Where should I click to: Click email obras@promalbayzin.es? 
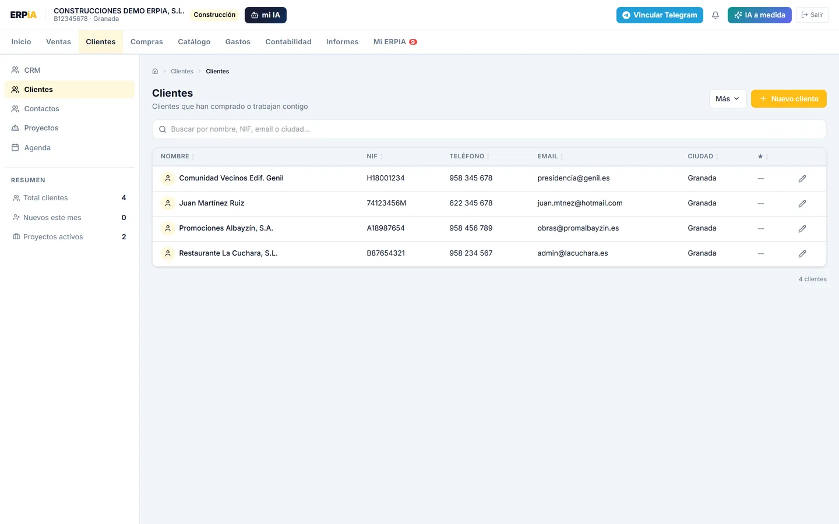[578, 228]
